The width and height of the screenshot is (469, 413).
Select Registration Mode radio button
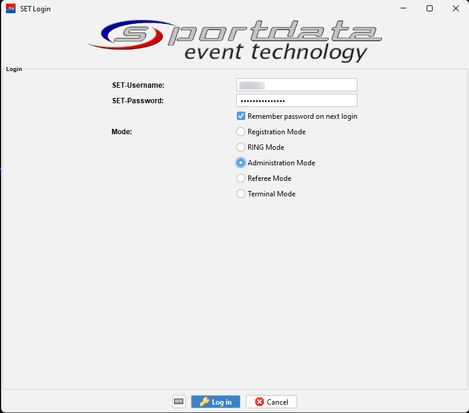[241, 132]
